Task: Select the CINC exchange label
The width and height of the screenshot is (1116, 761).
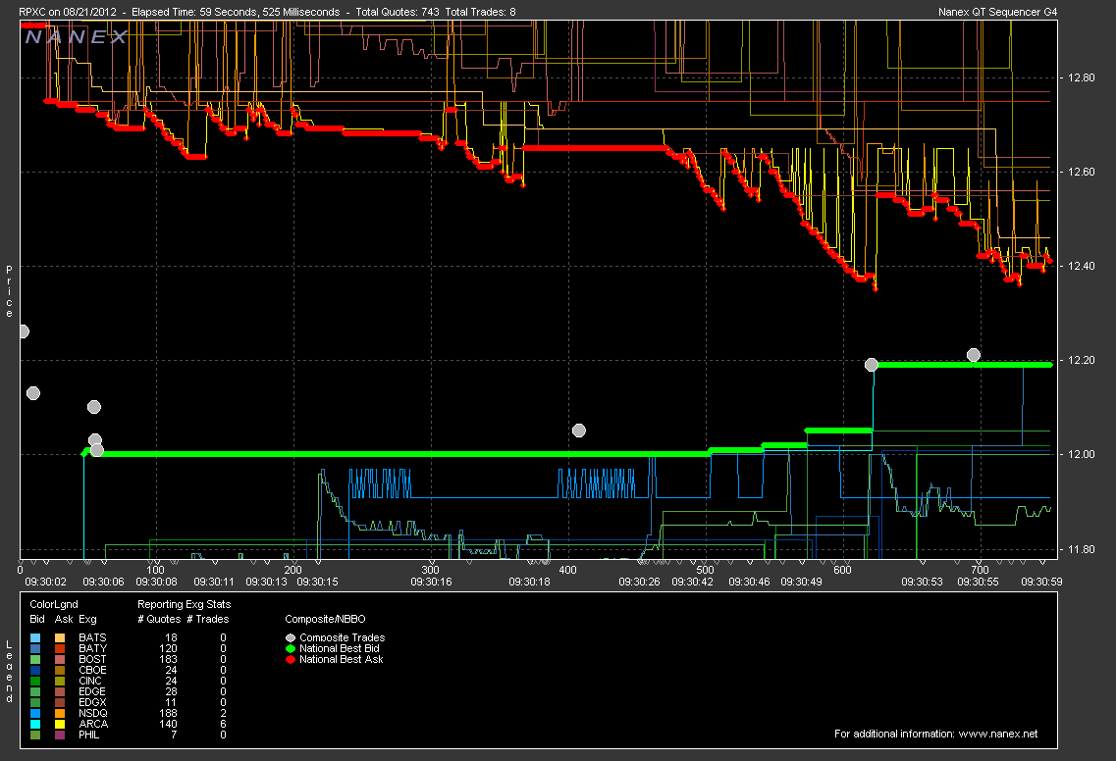Action: 90,681
